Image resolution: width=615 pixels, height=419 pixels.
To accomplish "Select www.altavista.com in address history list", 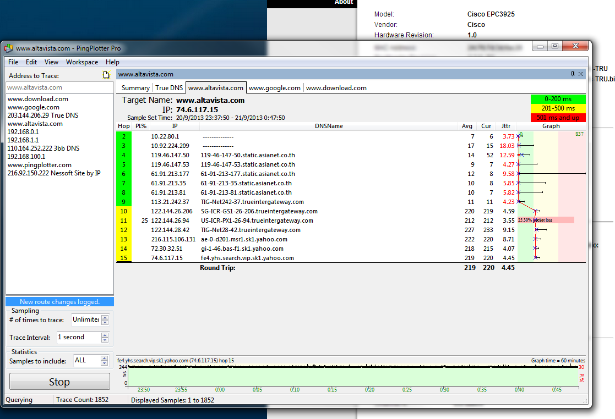I will [x=35, y=123].
